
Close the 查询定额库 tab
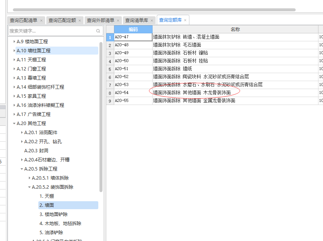(x=185, y=20)
